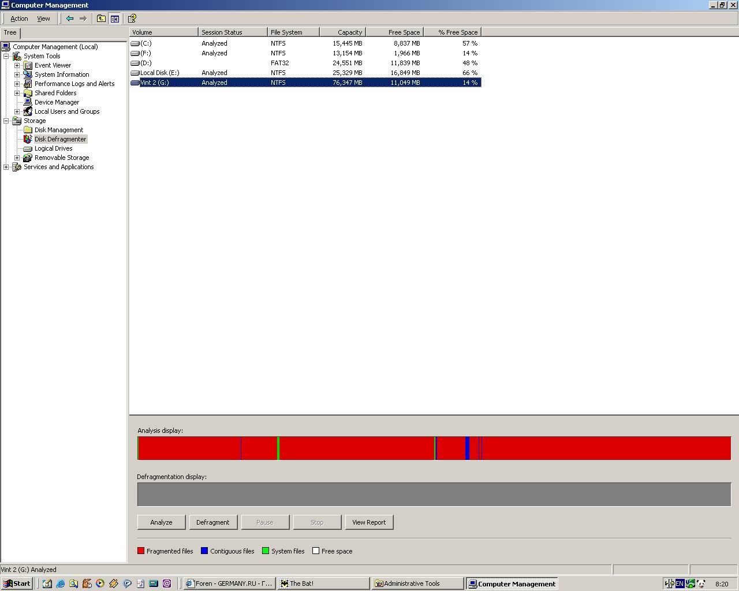Image resolution: width=739 pixels, height=591 pixels.
Task: Click the Show Desktop quick launch icon
Action: pos(47,583)
